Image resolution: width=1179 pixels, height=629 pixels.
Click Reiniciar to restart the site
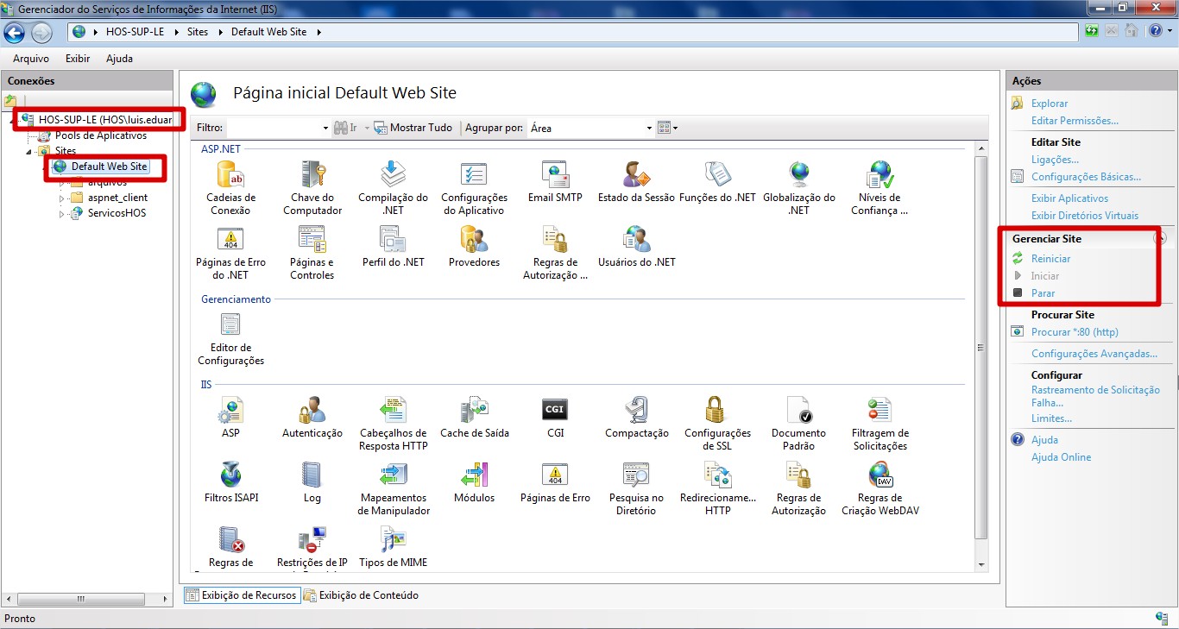(1050, 259)
